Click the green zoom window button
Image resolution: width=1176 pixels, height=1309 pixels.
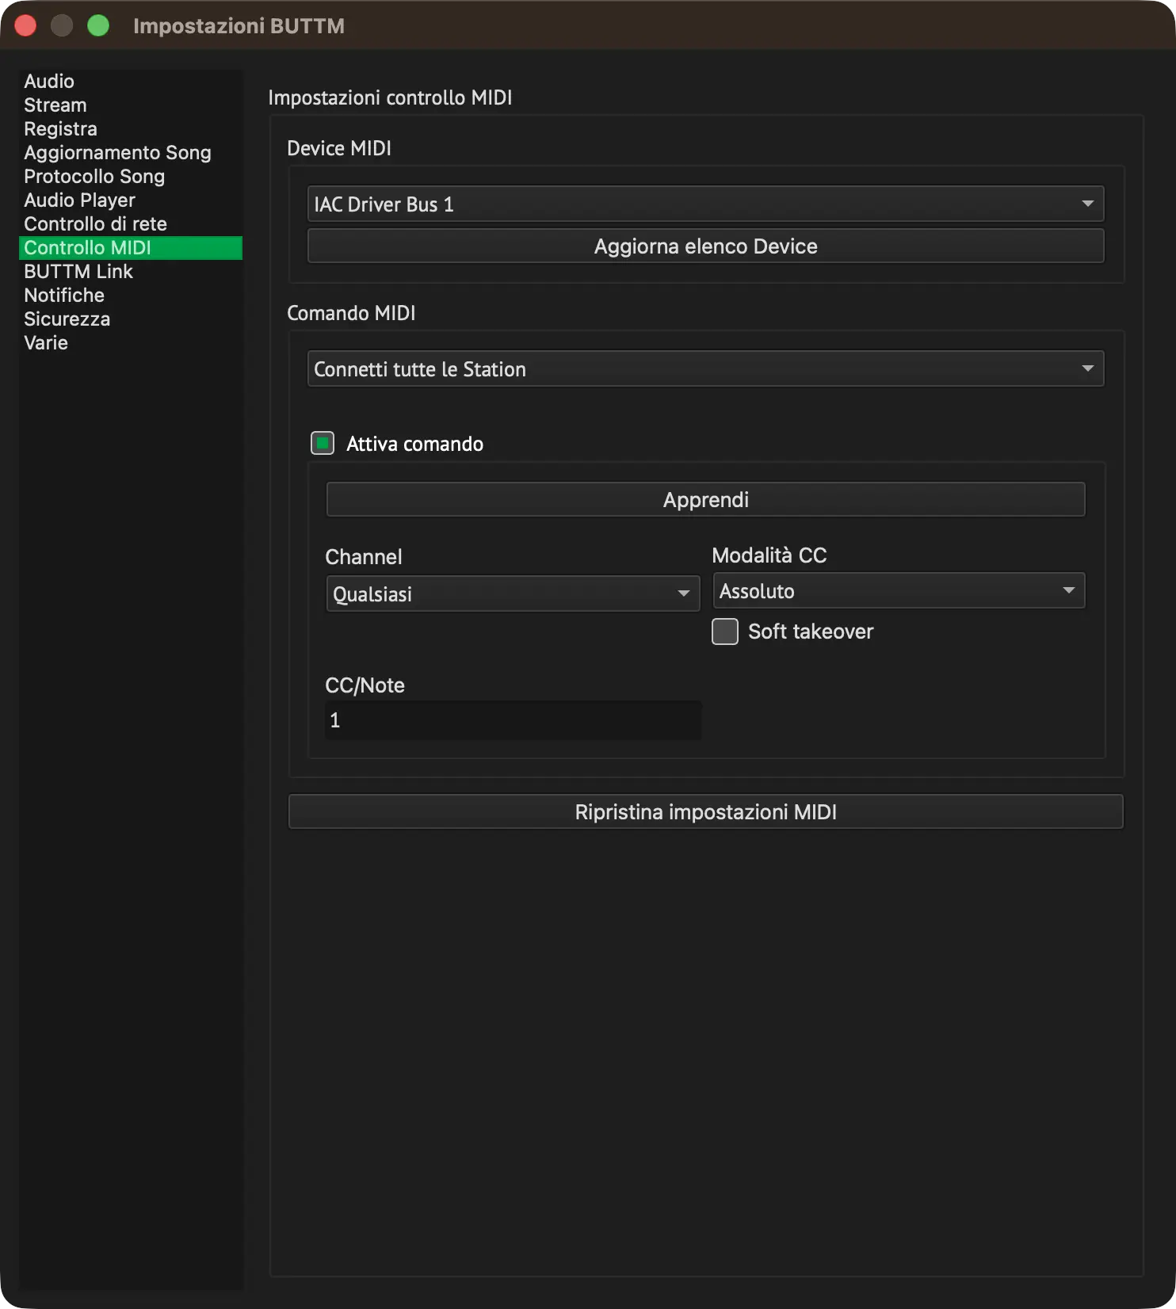point(98,26)
